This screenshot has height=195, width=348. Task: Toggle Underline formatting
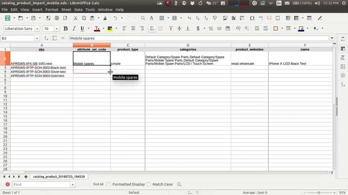click(x=82, y=29)
